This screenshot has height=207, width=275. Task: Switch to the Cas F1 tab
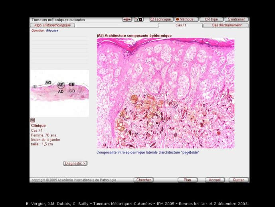[181, 25]
